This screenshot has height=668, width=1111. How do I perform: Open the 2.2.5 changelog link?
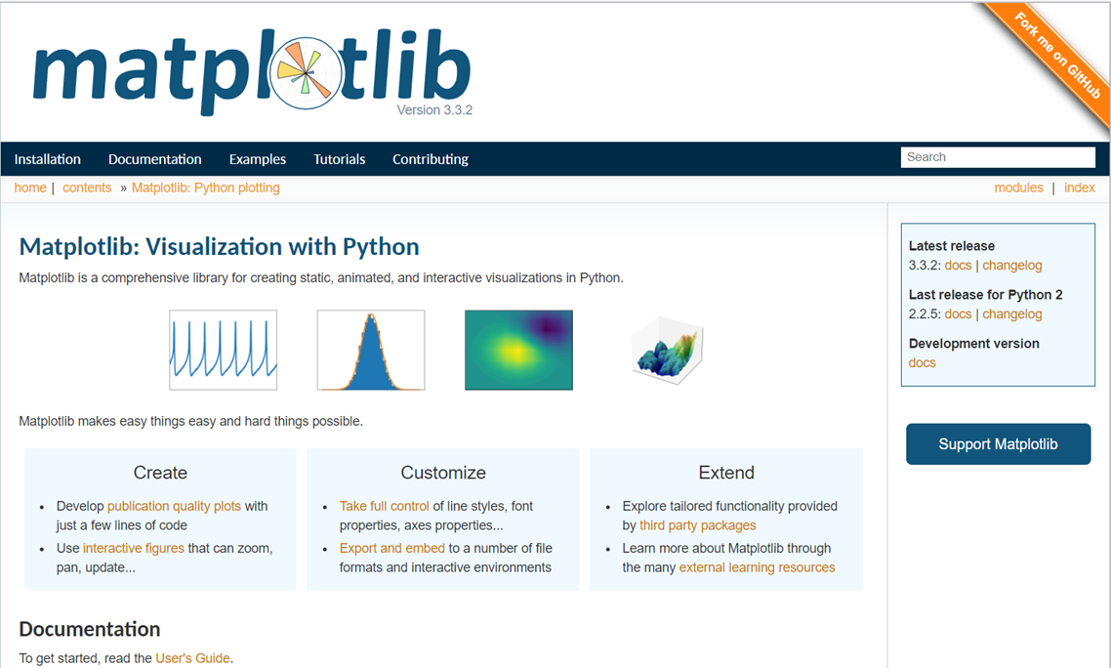1011,314
